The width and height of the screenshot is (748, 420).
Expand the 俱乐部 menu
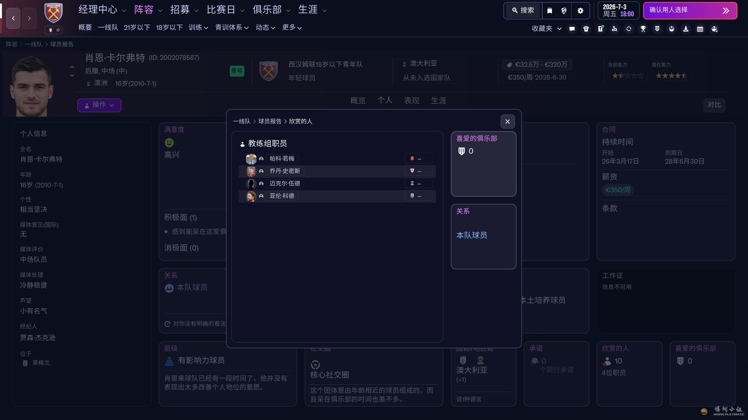click(x=271, y=10)
